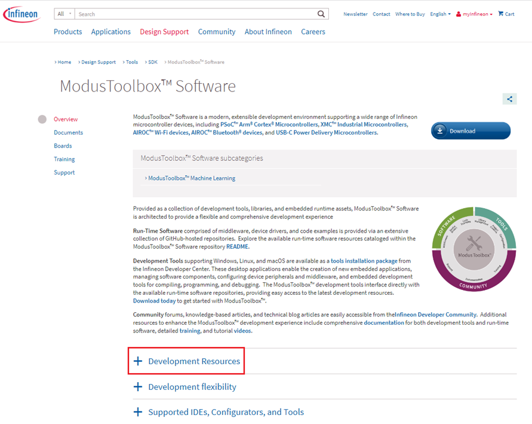Open the English language dropdown

click(440, 14)
